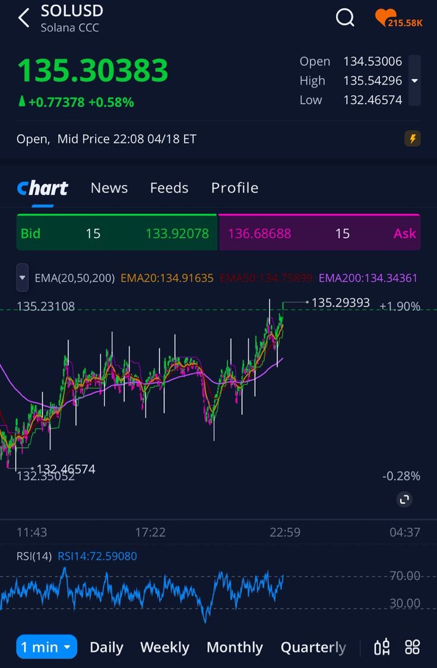Open the Feeds tab

click(169, 188)
